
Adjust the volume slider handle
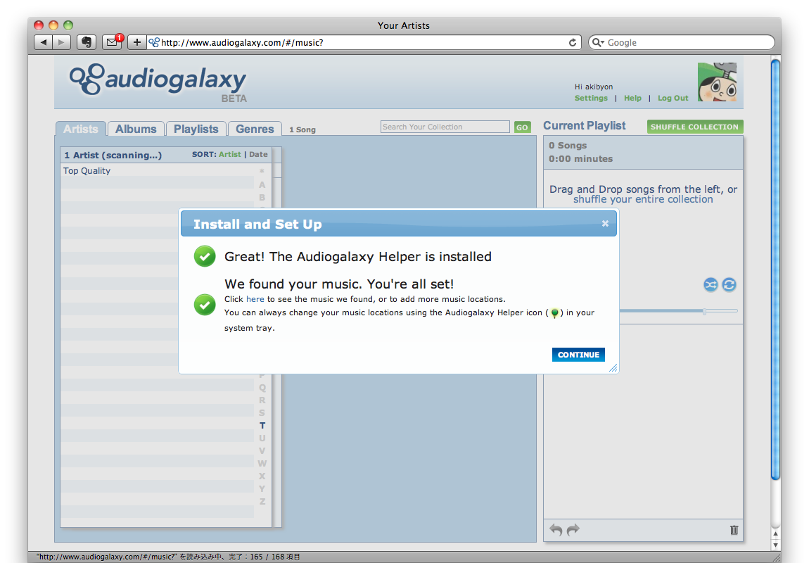tap(704, 311)
